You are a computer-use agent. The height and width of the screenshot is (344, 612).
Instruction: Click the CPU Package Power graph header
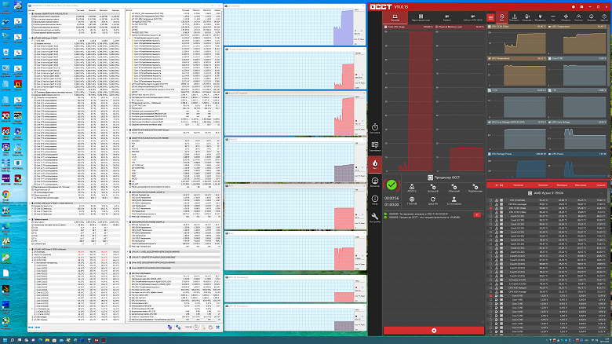(517, 154)
